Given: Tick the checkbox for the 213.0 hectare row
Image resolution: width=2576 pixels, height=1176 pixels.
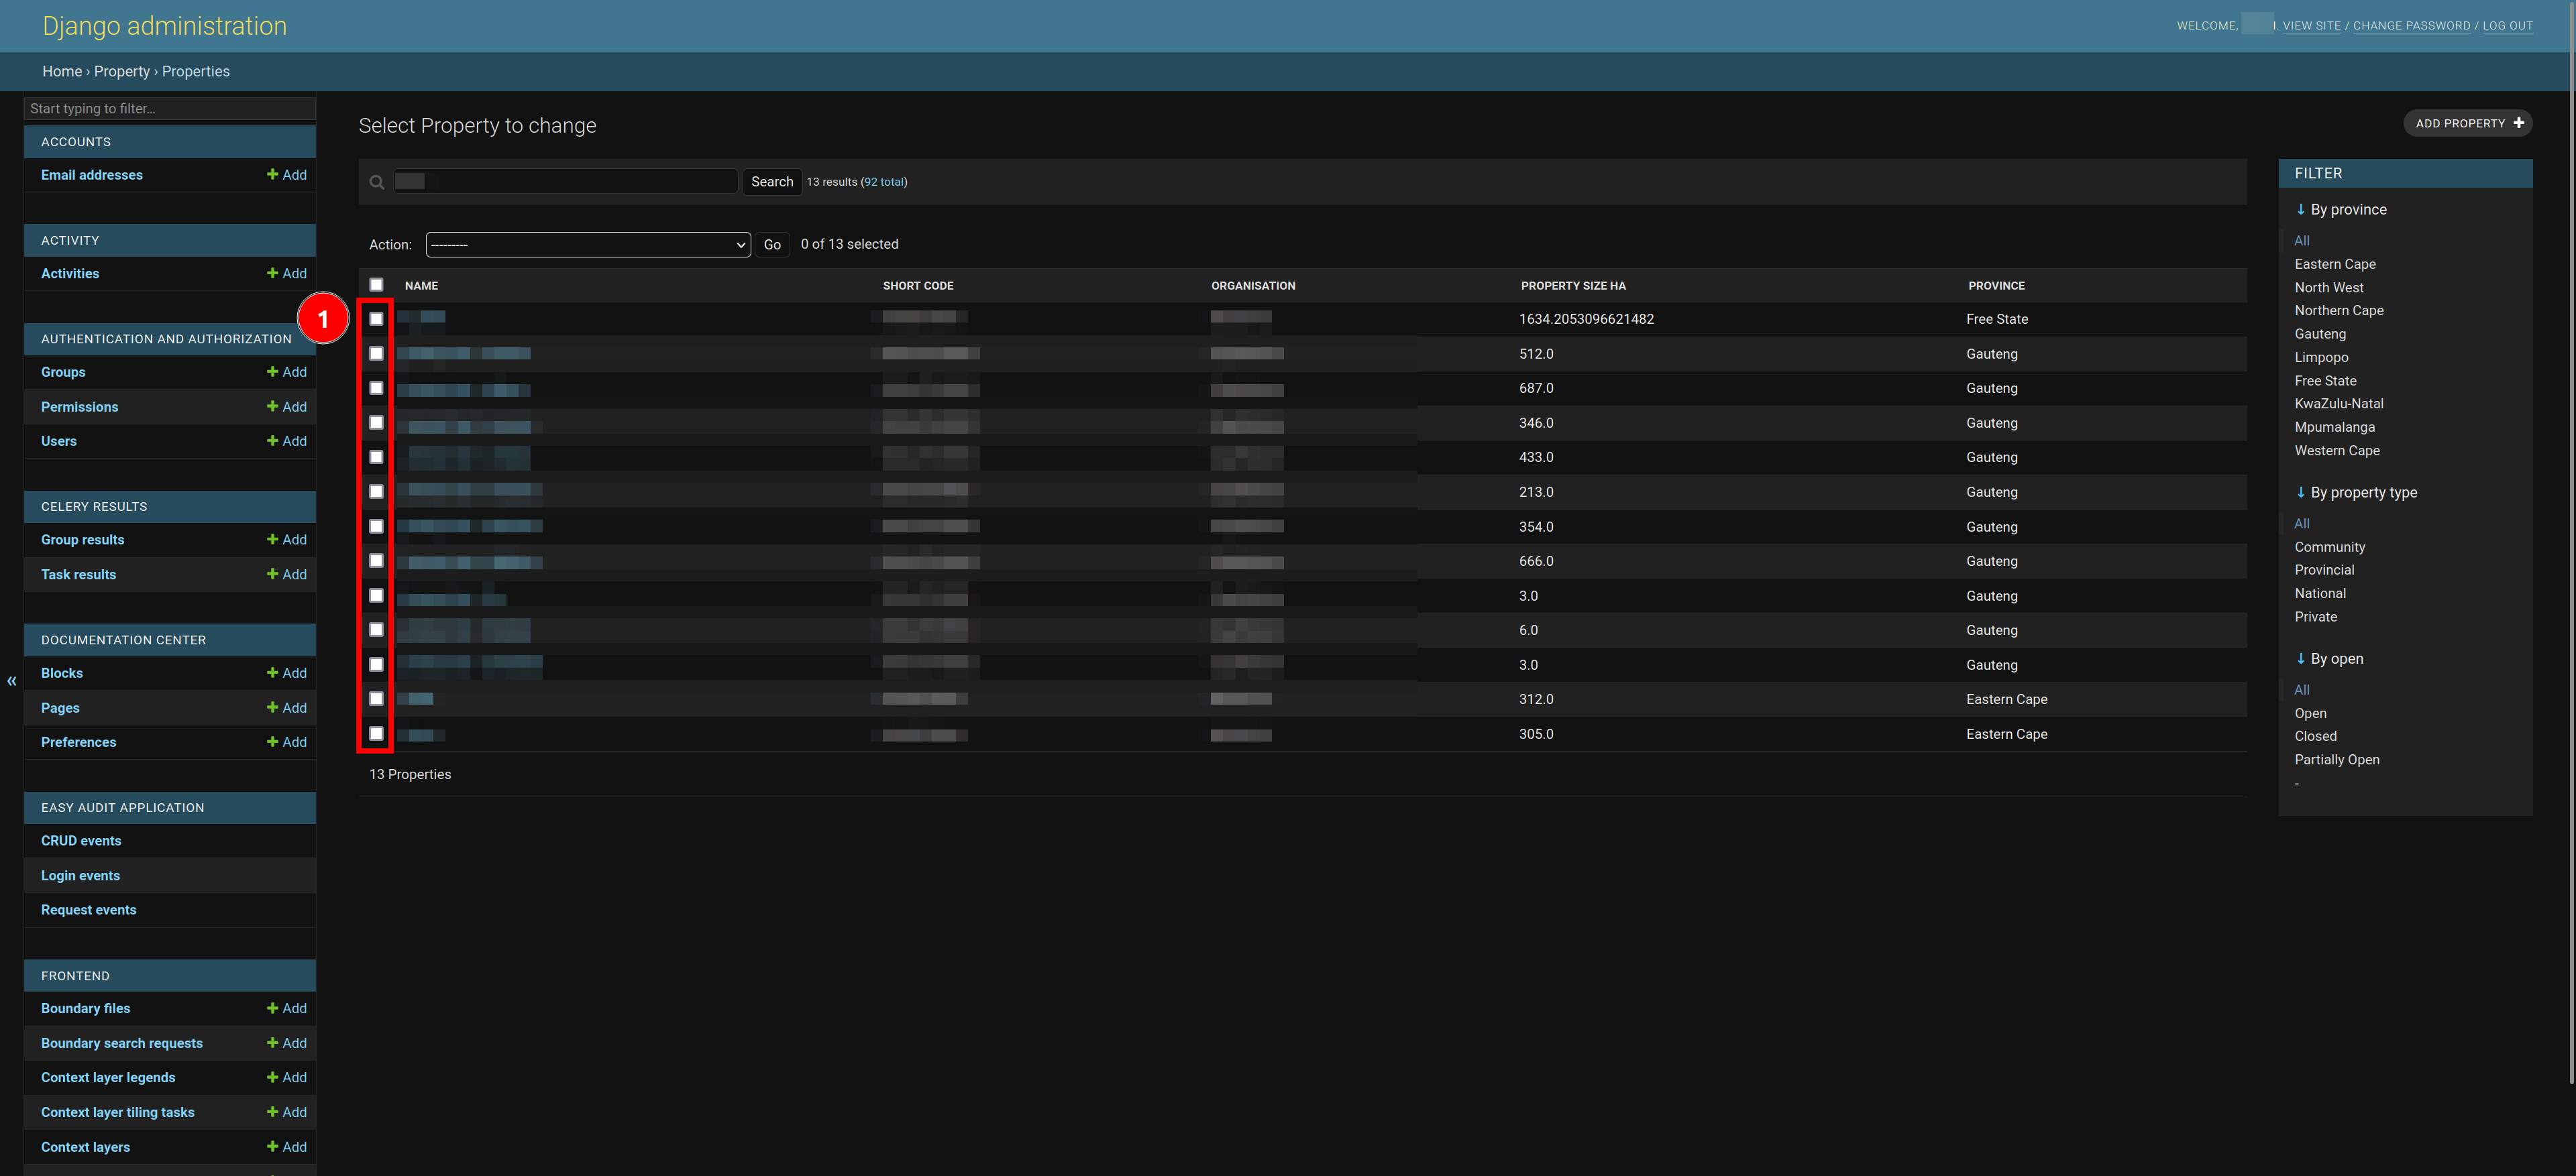Looking at the screenshot, I should pos(376,491).
